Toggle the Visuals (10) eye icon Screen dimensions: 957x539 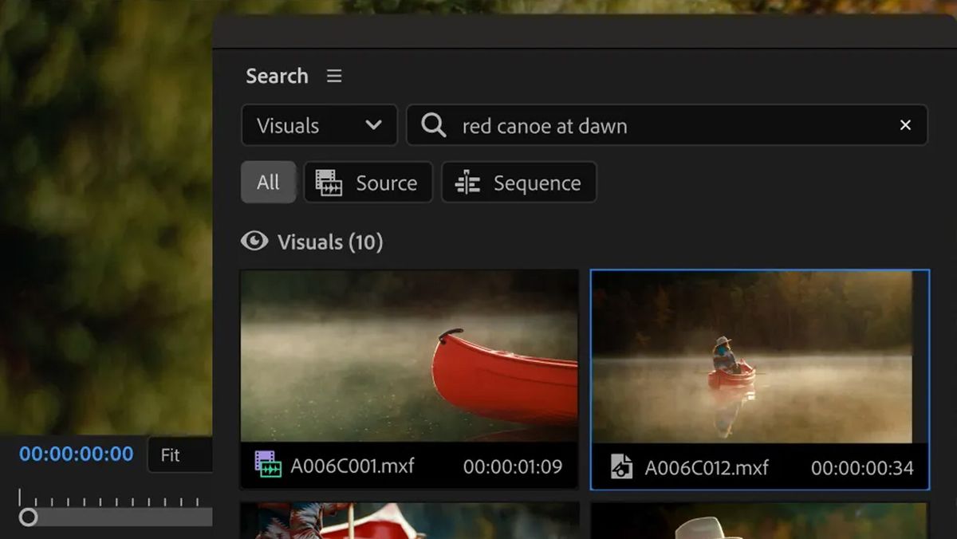point(254,242)
